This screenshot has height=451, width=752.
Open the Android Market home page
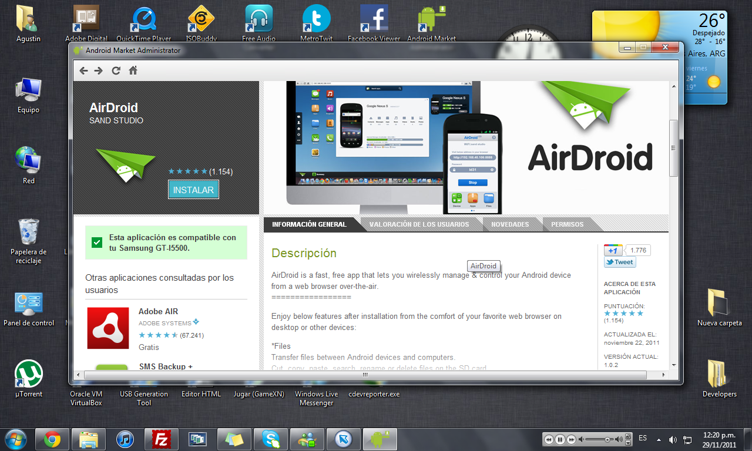tap(133, 70)
